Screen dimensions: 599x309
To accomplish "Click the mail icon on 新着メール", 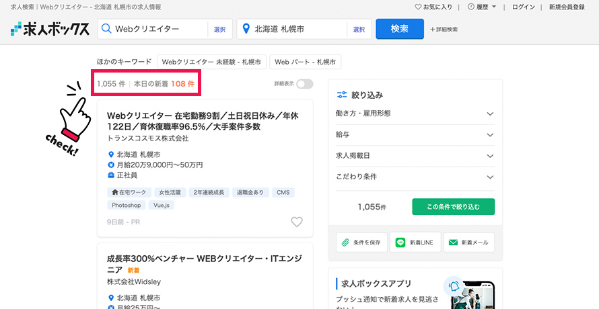I will point(453,242).
